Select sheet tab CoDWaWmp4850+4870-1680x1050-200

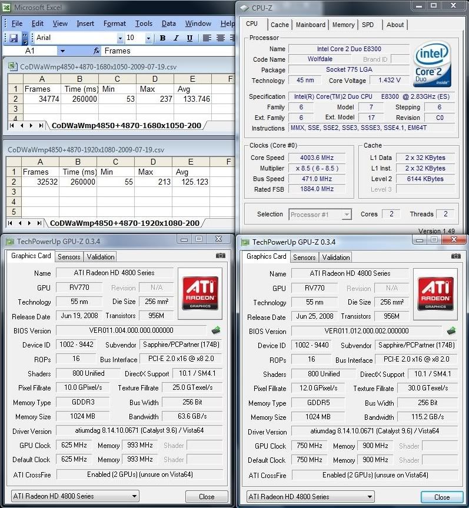coord(127,125)
